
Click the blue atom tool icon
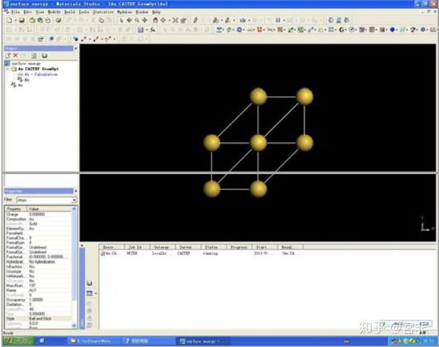(x=75, y=39)
